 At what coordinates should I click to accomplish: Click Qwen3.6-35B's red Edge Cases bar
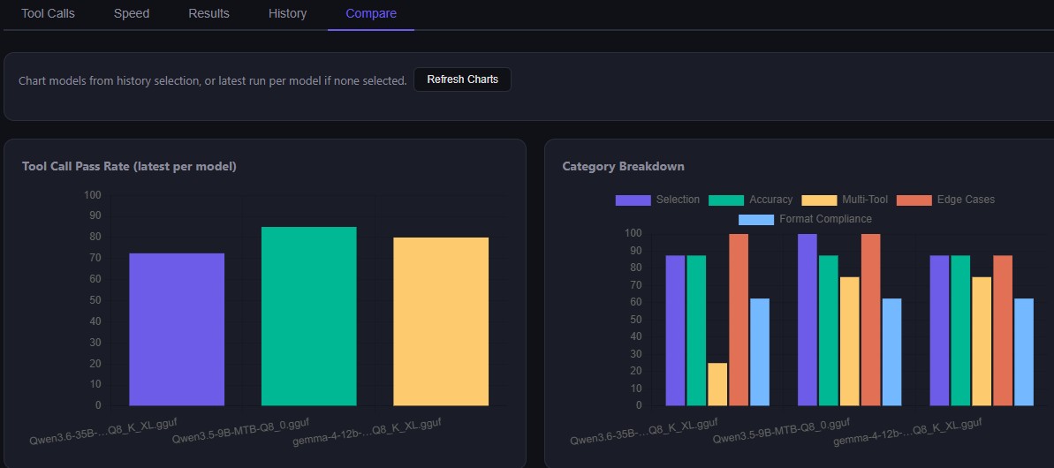pyautogui.click(x=739, y=320)
